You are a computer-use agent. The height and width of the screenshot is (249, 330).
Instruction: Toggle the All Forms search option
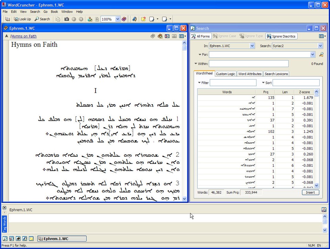coord(200,36)
